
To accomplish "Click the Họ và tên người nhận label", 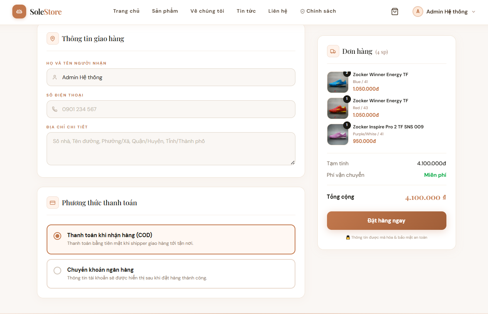I will click(76, 63).
